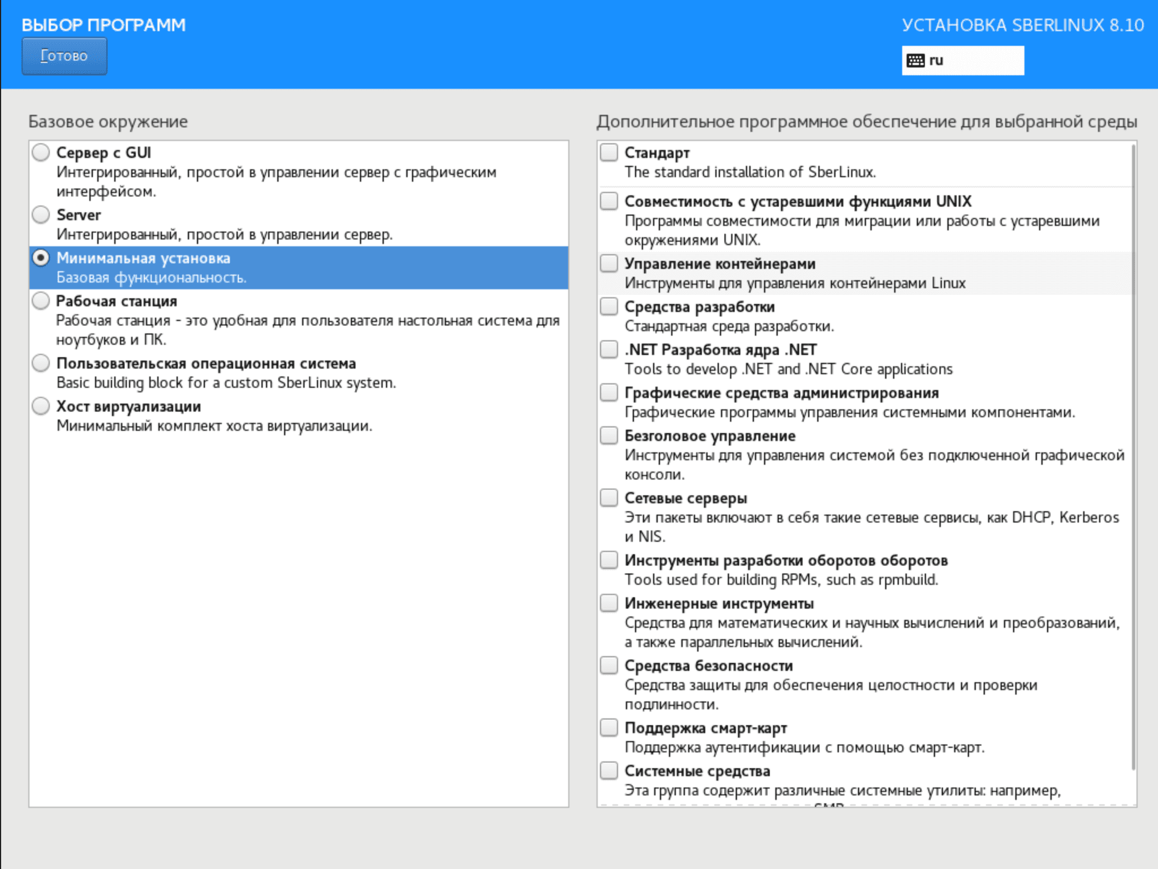Click Графические средства администрирования title text
1158x869 pixels.
tap(782, 393)
